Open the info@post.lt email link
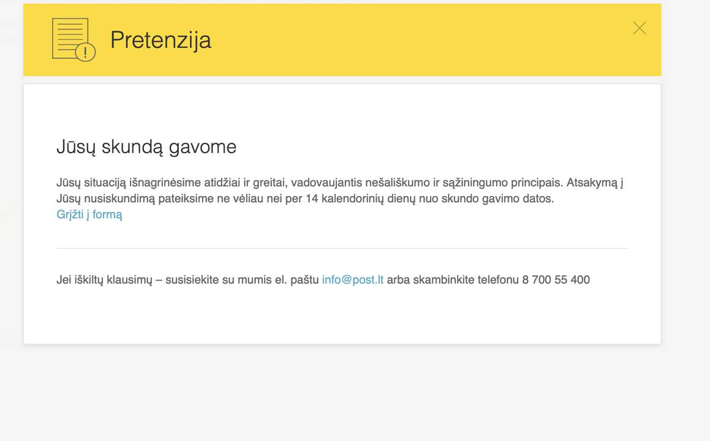 (x=353, y=280)
